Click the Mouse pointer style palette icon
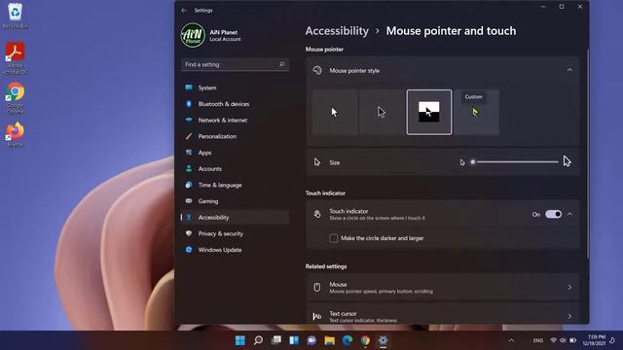 (x=317, y=70)
